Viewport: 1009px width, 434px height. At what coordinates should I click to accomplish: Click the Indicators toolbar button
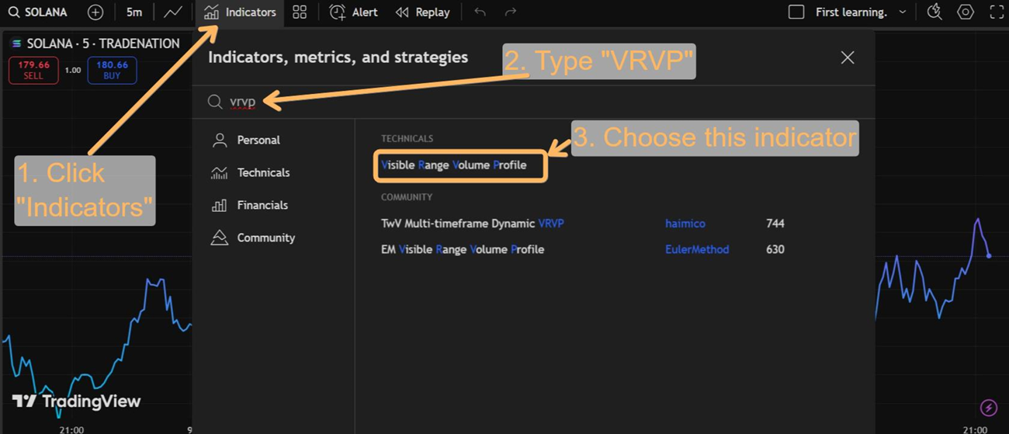point(240,12)
